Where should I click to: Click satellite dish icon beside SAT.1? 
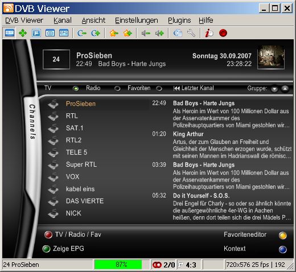point(54,128)
